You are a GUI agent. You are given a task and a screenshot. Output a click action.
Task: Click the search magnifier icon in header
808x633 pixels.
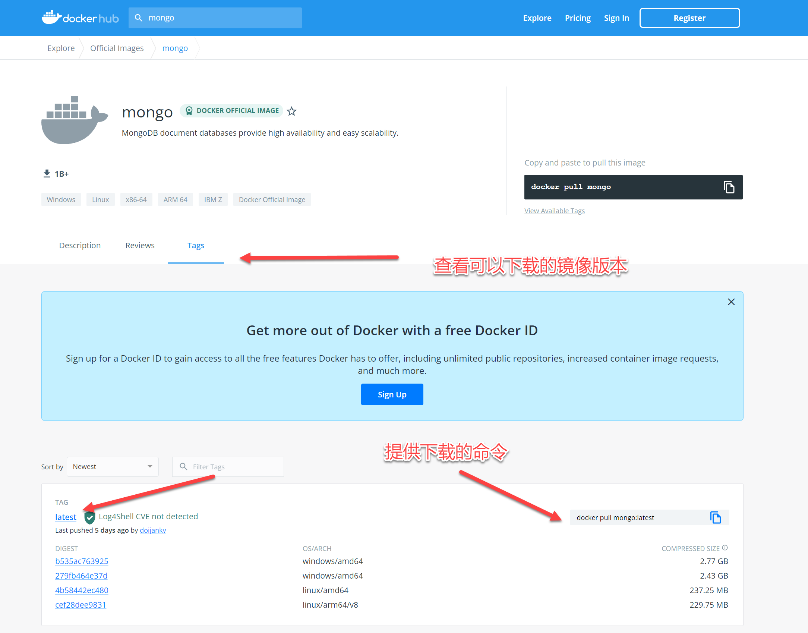(x=139, y=18)
